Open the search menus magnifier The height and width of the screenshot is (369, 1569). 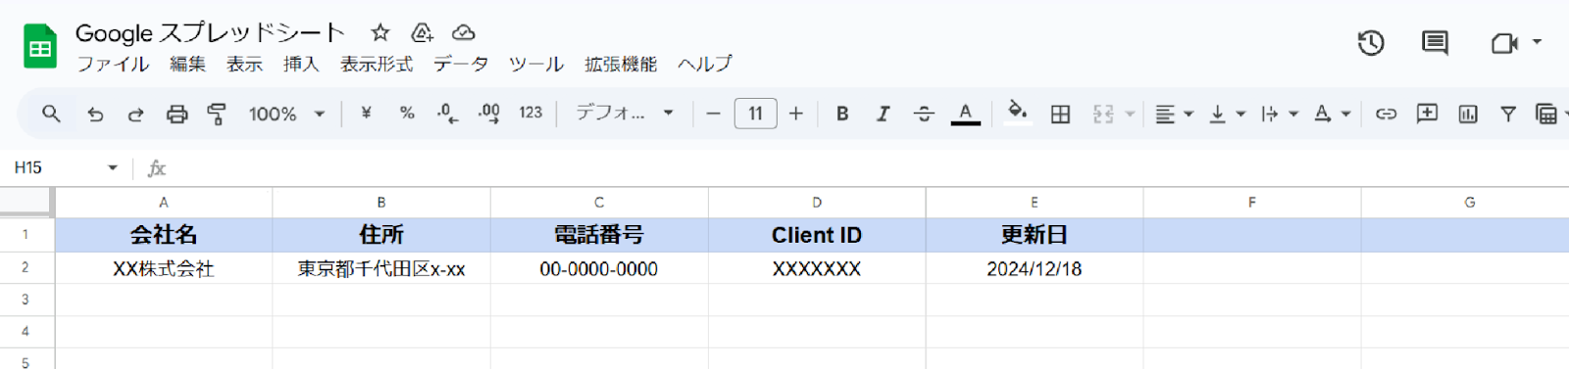pyautogui.click(x=51, y=114)
